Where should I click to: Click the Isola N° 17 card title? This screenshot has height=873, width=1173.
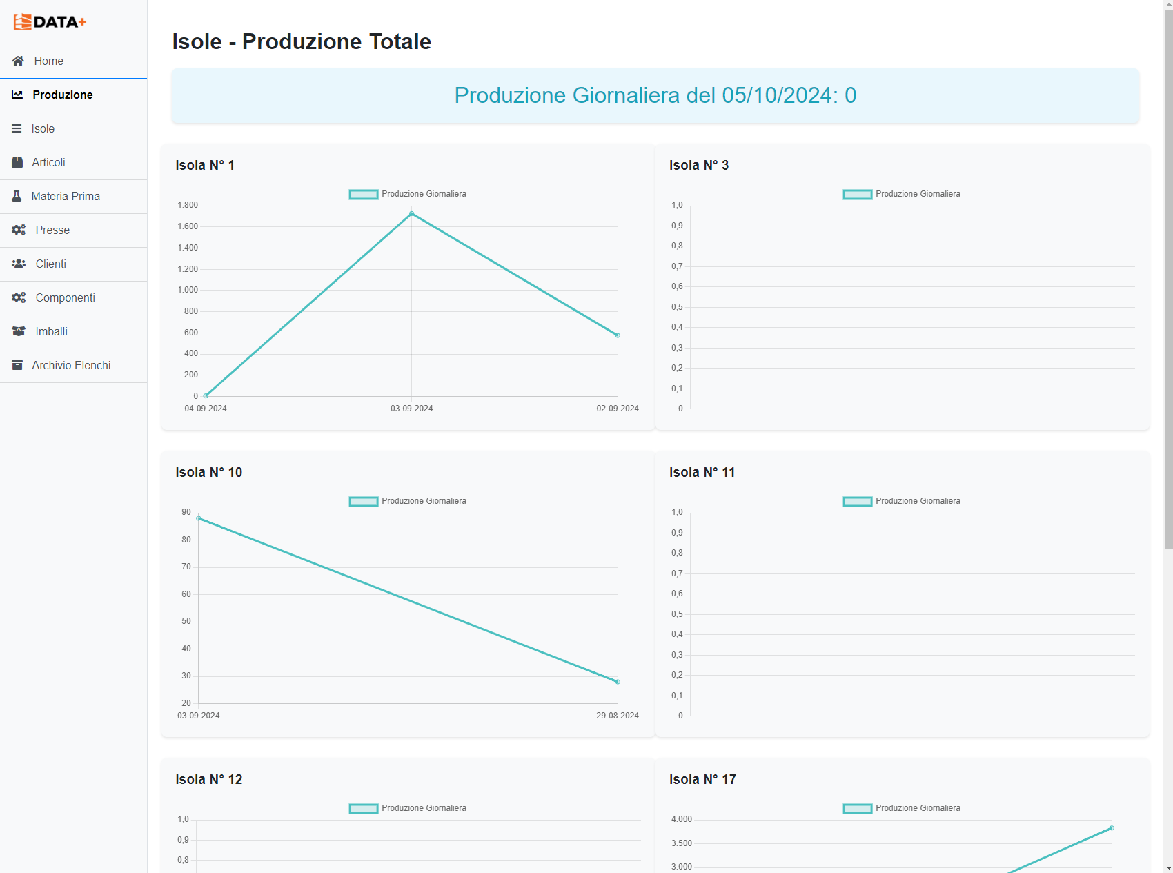point(703,779)
